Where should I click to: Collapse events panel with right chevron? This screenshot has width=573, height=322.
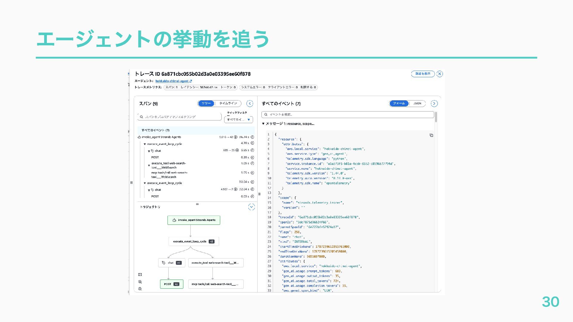pyautogui.click(x=434, y=103)
